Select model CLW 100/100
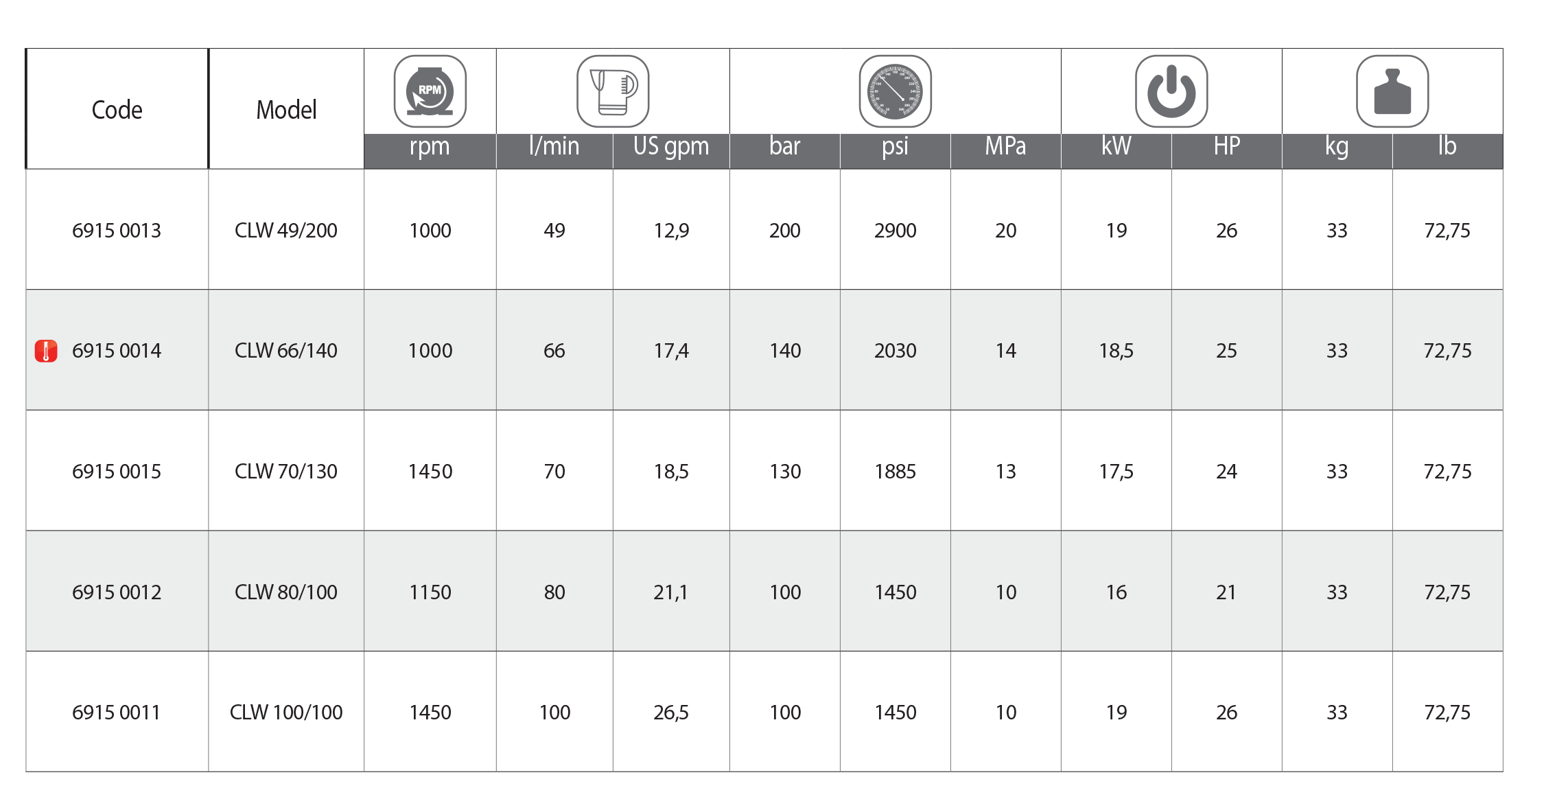The height and width of the screenshot is (810, 1544). (x=286, y=713)
